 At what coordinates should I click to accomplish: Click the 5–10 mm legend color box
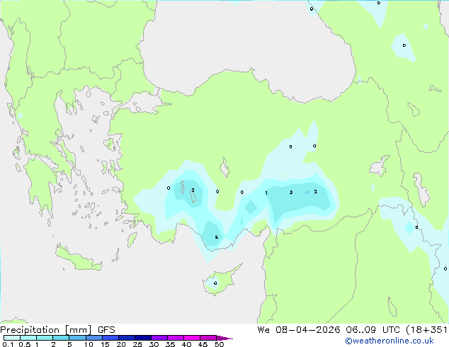[x=77, y=338]
